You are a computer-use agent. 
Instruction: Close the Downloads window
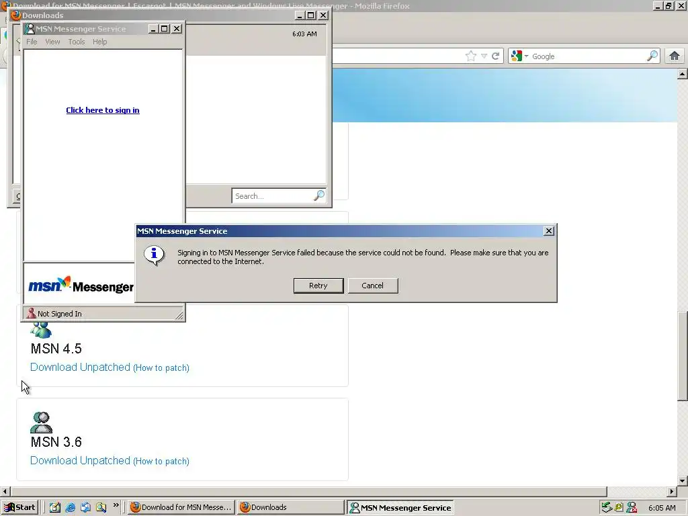tap(323, 15)
